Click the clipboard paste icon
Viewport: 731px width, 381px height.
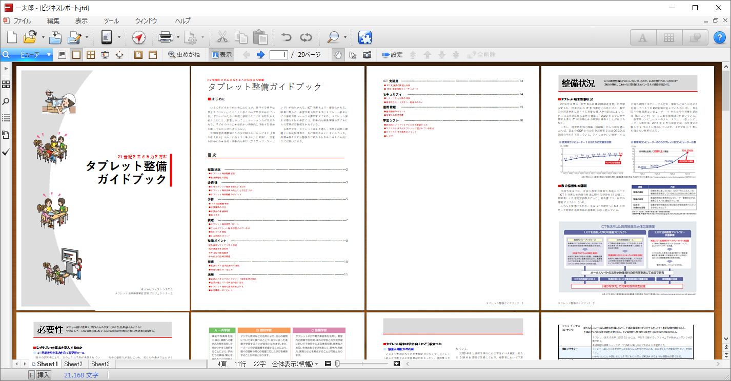(260, 37)
